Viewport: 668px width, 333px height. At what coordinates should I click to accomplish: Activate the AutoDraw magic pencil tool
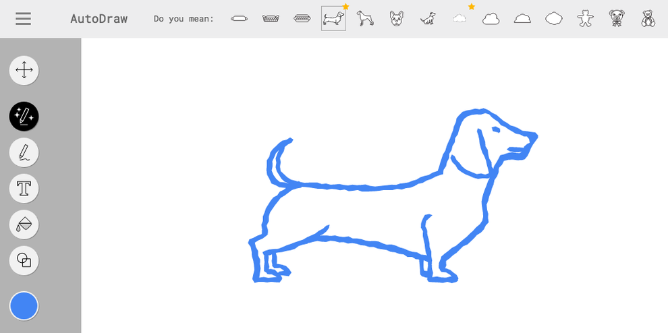pos(24,117)
